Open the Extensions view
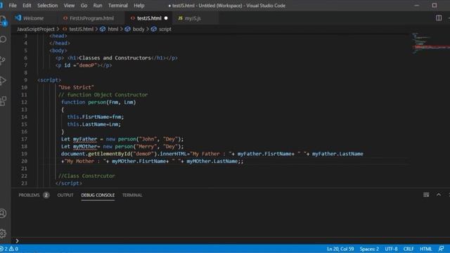Viewport: 450px width, 253px height. point(3,101)
